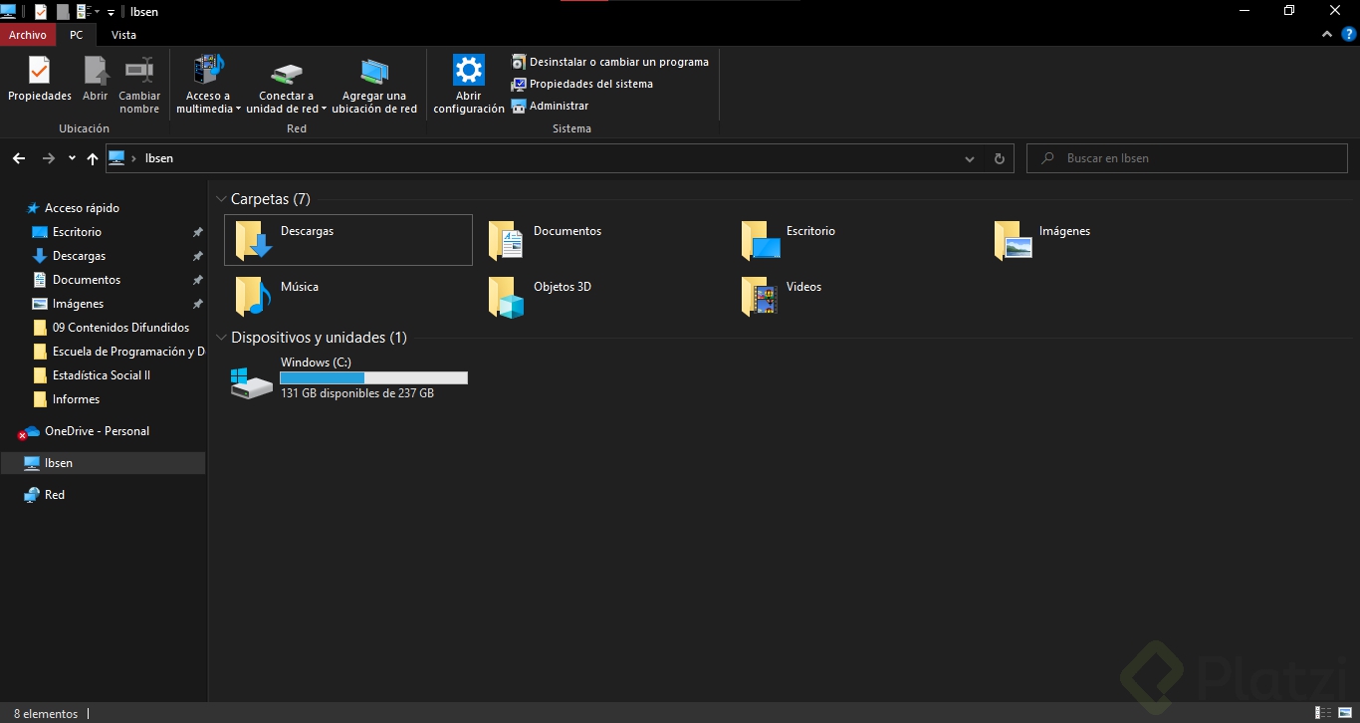
Task: Open Escritorio in the sidebar
Action: click(x=77, y=232)
